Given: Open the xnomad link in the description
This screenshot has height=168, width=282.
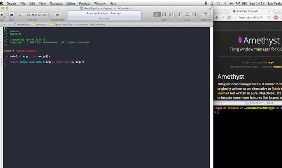Looking at the screenshot, I should click(x=223, y=93).
